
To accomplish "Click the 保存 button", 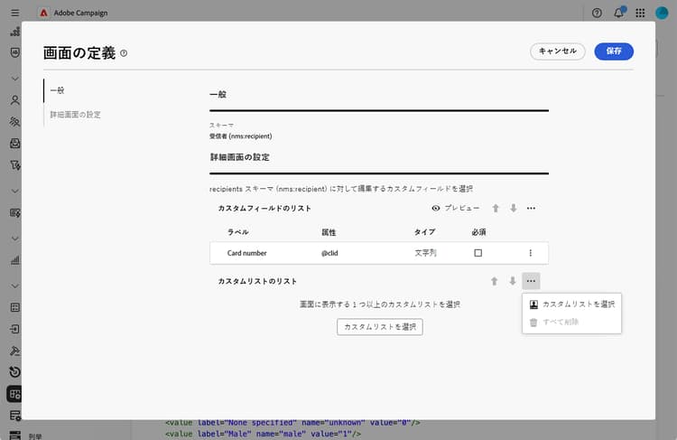I will (614, 51).
